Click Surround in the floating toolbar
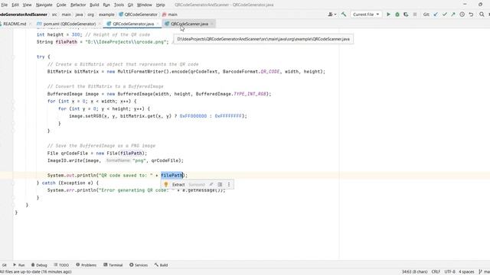The height and width of the screenshot is (275, 490). [x=197, y=185]
